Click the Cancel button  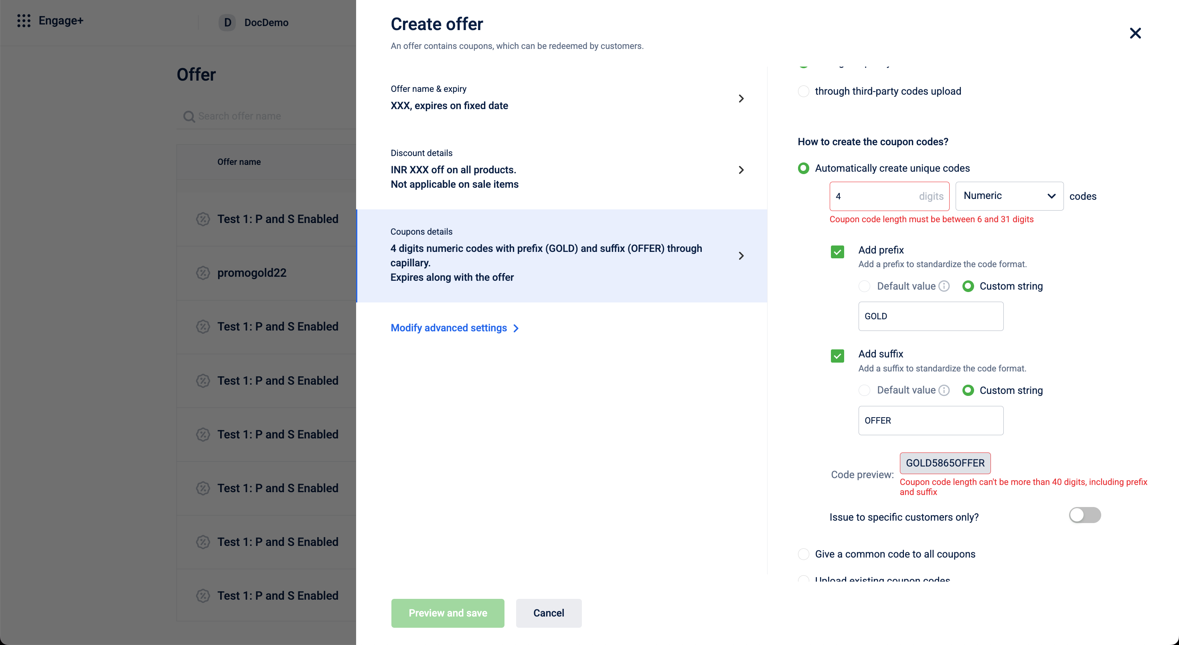point(548,613)
